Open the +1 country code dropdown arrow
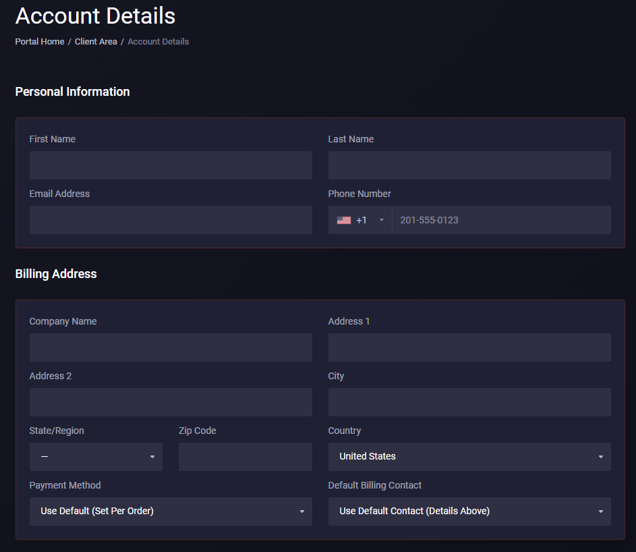 (381, 220)
